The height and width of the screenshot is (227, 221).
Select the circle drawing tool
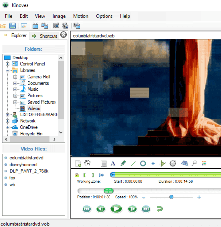143,163
